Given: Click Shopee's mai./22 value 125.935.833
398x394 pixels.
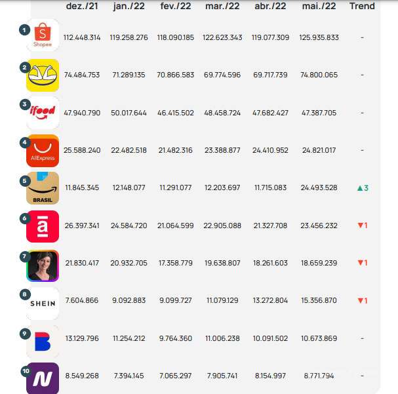Looking at the screenshot, I should point(319,37).
